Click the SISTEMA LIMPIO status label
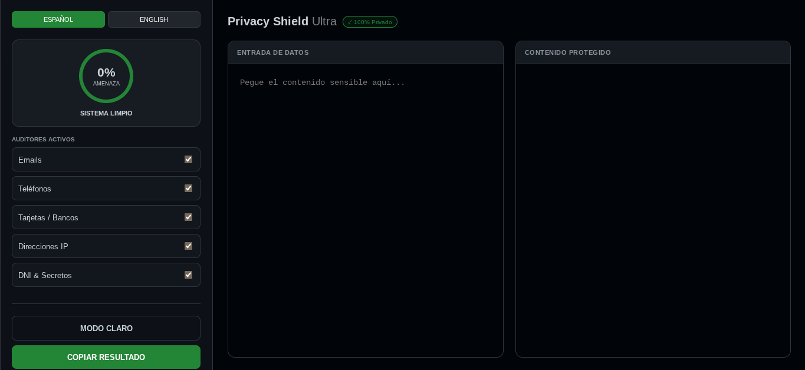The width and height of the screenshot is (805, 370). (x=106, y=113)
